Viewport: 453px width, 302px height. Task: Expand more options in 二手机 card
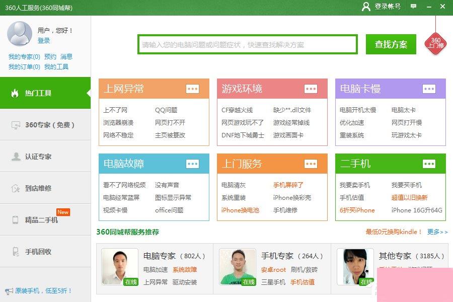429,164
